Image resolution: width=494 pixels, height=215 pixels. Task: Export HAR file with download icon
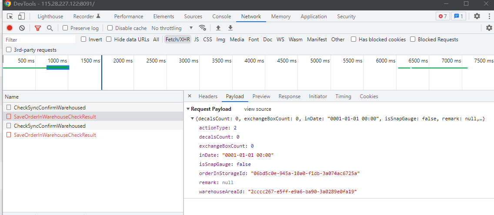pos(230,28)
